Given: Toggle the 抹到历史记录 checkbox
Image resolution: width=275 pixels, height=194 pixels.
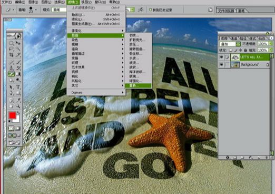Looking at the screenshot, I should [x=150, y=10].
